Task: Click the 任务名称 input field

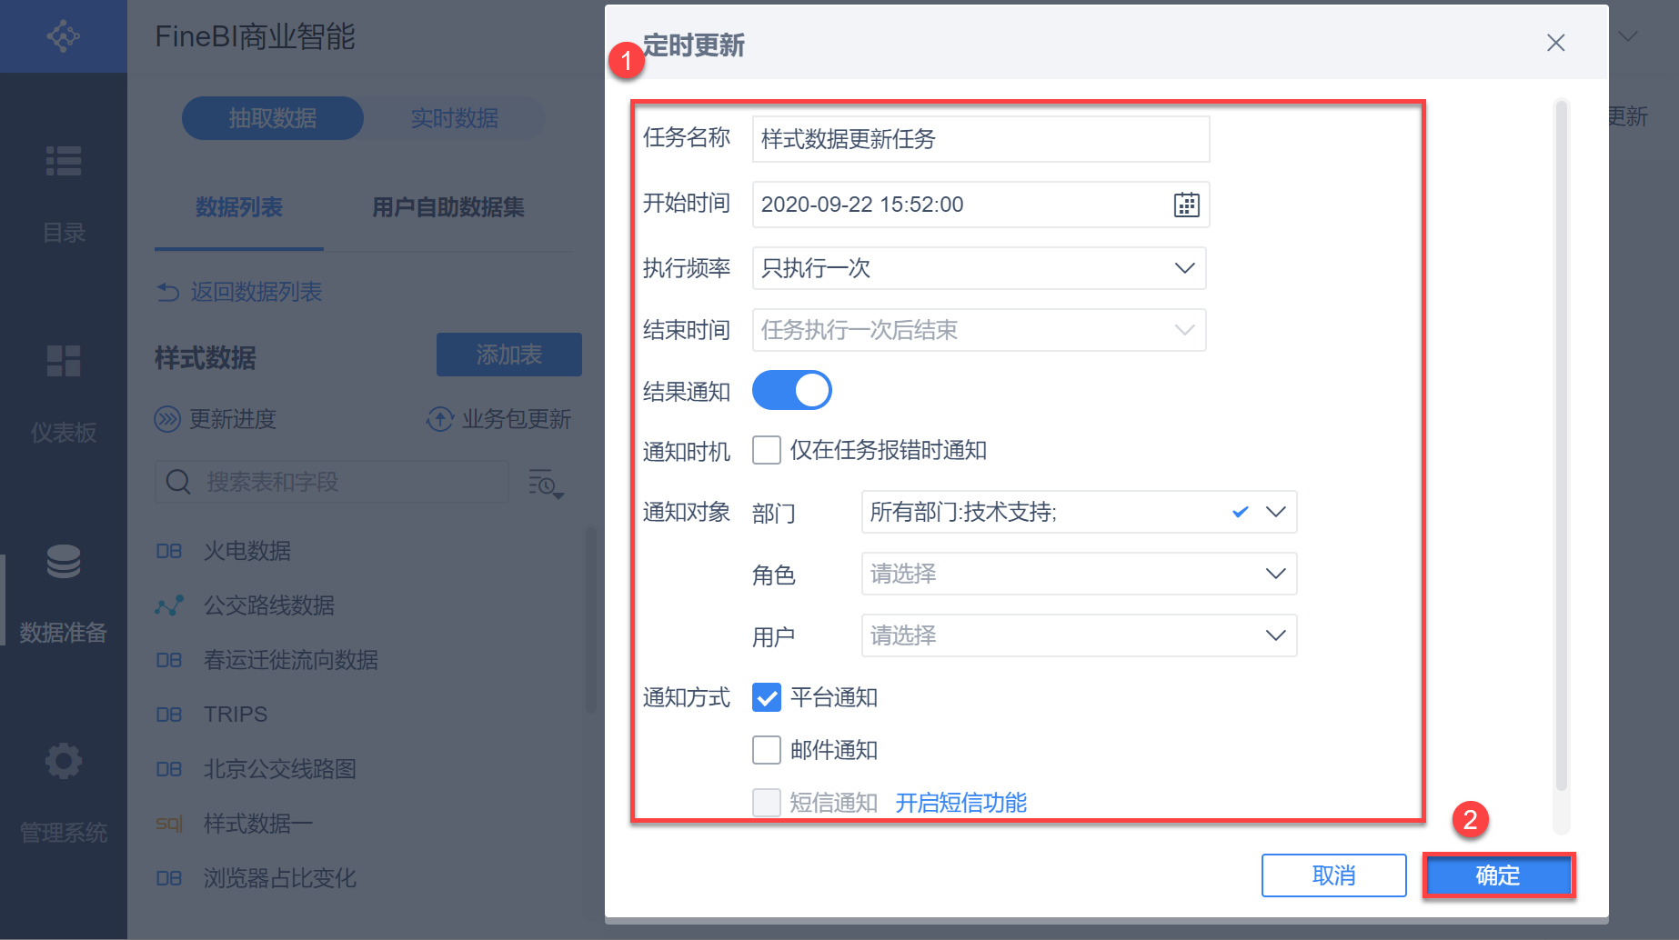Action: [x=981, y=139]
